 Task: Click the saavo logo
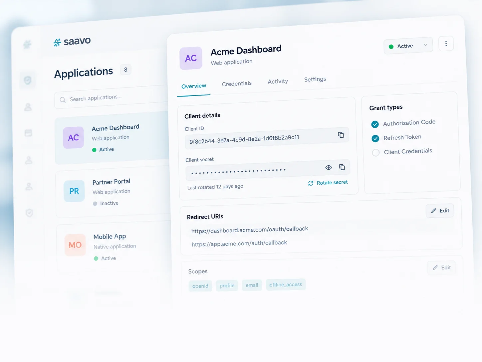[72, 42]
